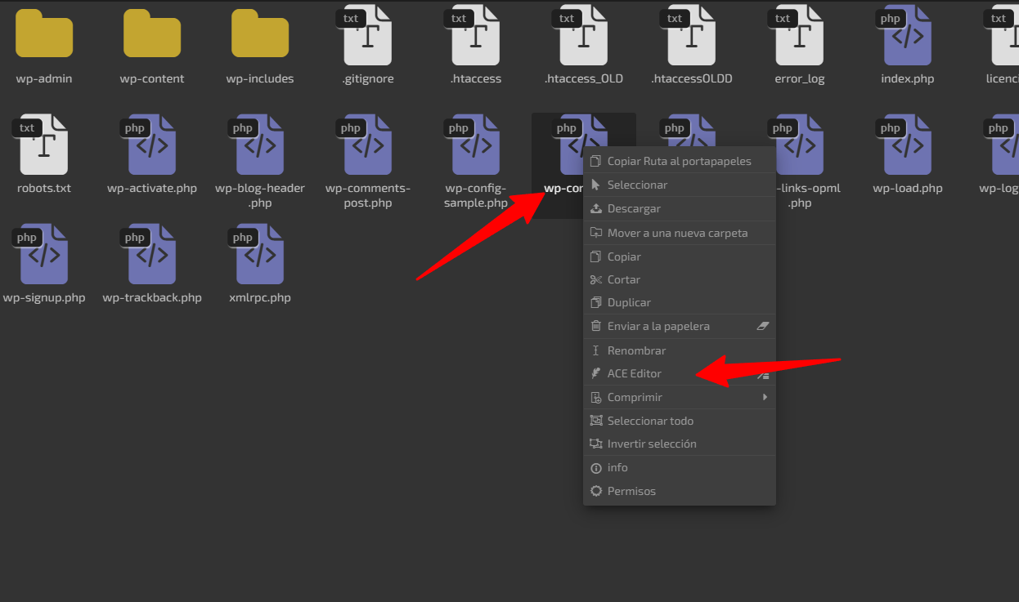Select the error_log file

[x=800, y=45]
